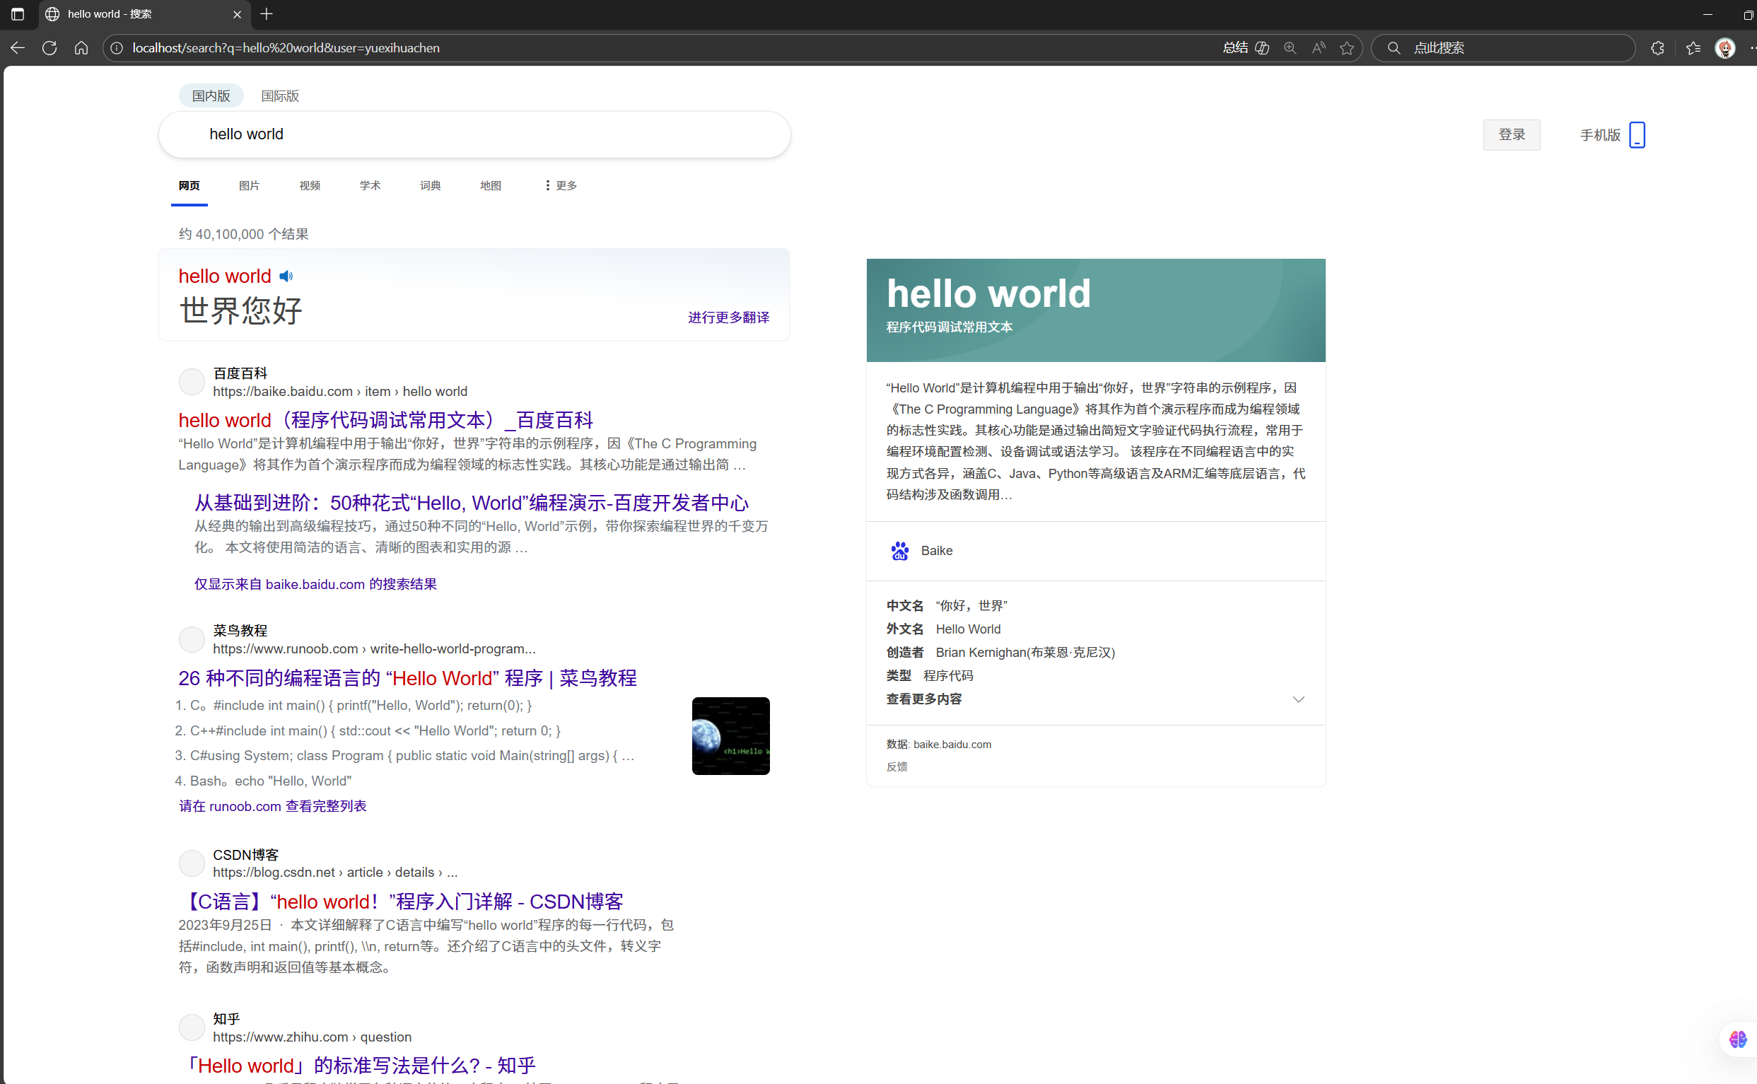Click the 菜鸟教程 site favicon
Viewport: 1757px width, 1084px height.
click(x=192, y=639)
